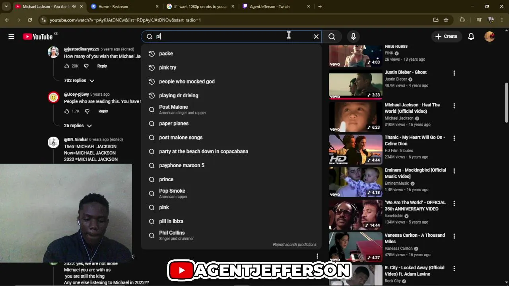This screenshot has height=286, width=509.
Task: Open the tab search dropdown arrow
Action: pyautogui.click(x=6, y=6)
